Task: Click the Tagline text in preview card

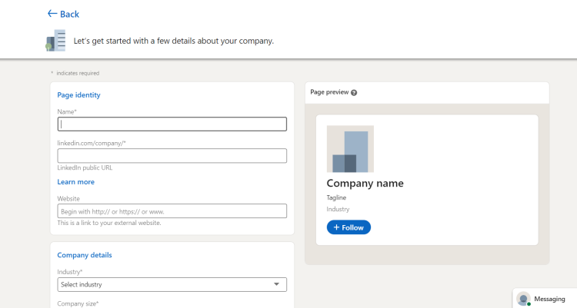Action: coord(337,197)
